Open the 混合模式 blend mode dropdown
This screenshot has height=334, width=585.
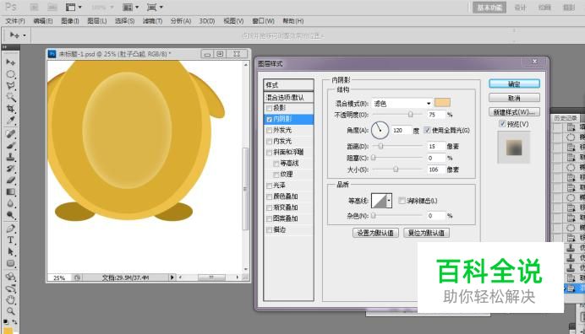click(x=402, y=103)
